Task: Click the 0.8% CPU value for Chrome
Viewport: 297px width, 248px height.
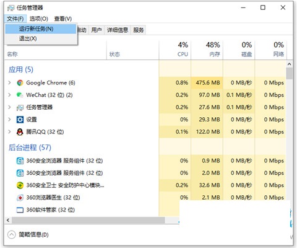Action: click(x=182, y=83)
